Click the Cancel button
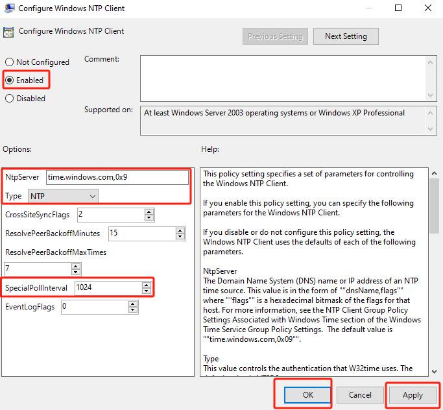Image resolution: width=443 pixels, height=410 pixels. point(360,394)
